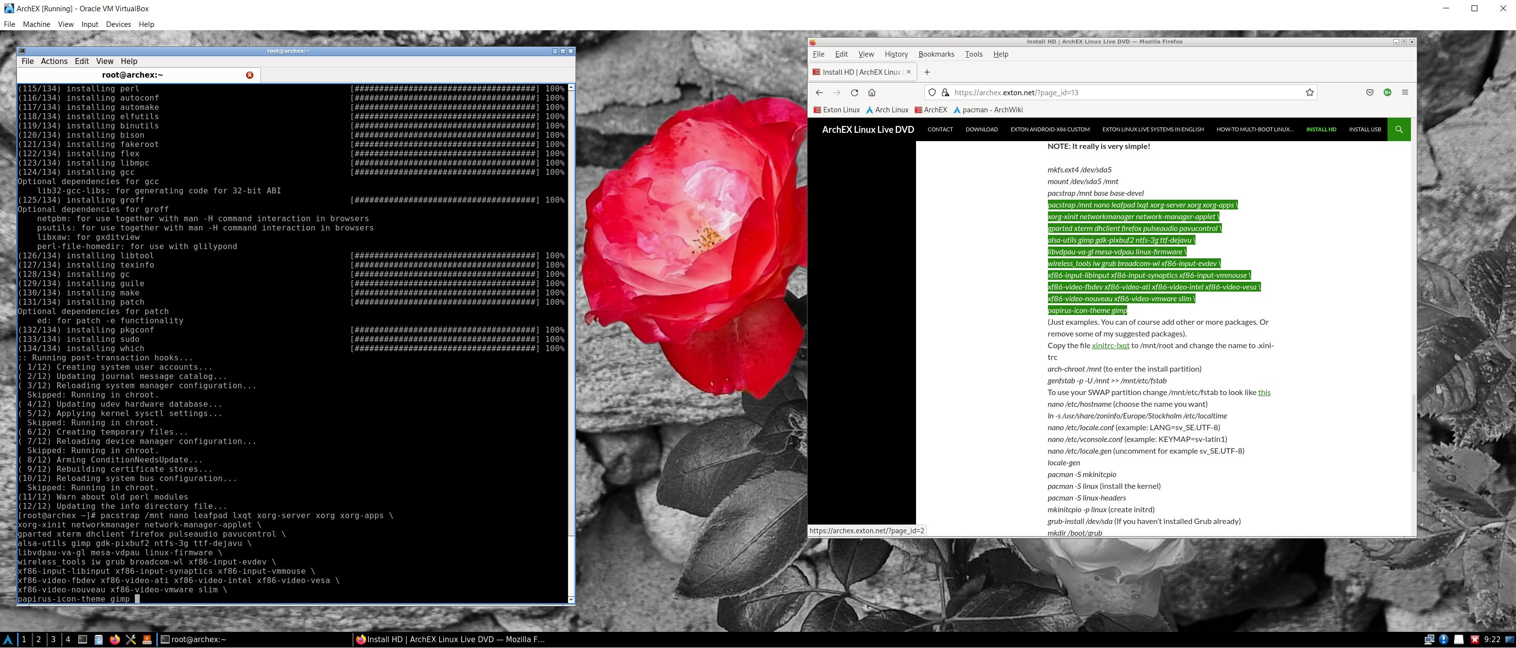Click tracking protection shield icon
The height and width of the screenshot is (648, 1516).
tap(932, 92)
